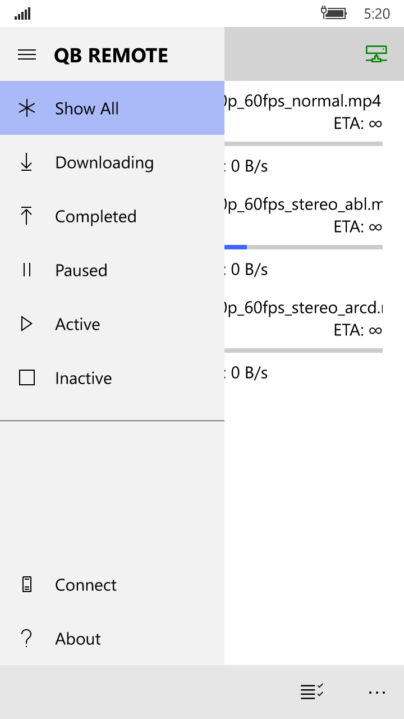404x719 pixels.
Task: Show all torrents with Show All filter
Action: pos(86,108)
